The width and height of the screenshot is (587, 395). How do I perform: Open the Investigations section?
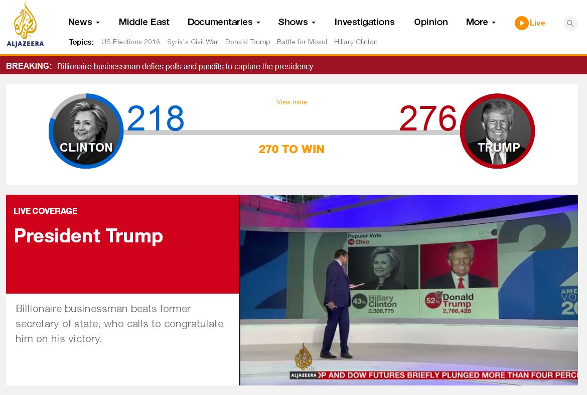364,22
